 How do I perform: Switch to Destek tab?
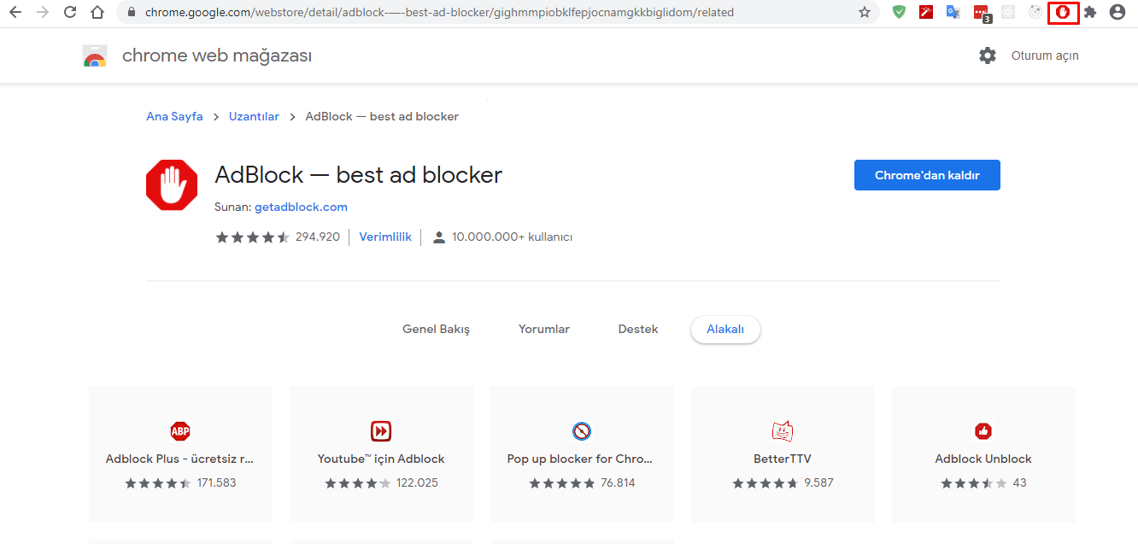638,330
